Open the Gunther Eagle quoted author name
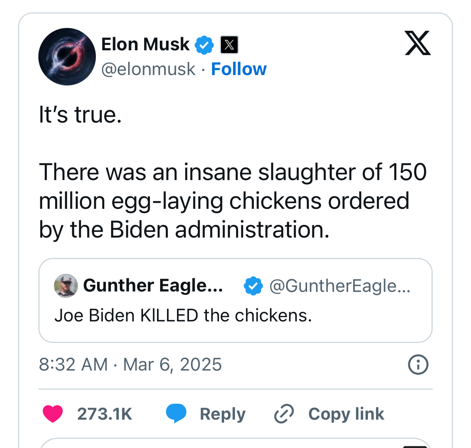The width and height of the screenshot is (471, 448). click(153, 286)
